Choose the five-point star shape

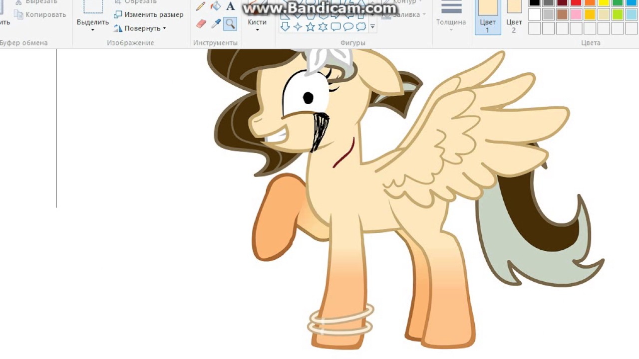[x=311, y=26]
